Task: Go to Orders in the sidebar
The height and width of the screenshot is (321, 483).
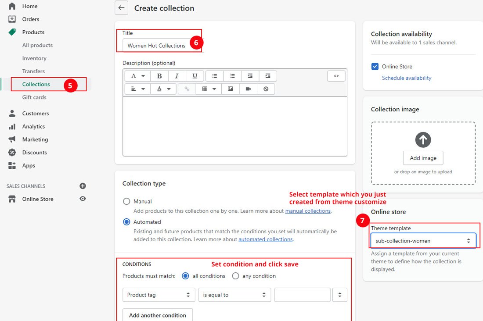Action: point(31,19)
